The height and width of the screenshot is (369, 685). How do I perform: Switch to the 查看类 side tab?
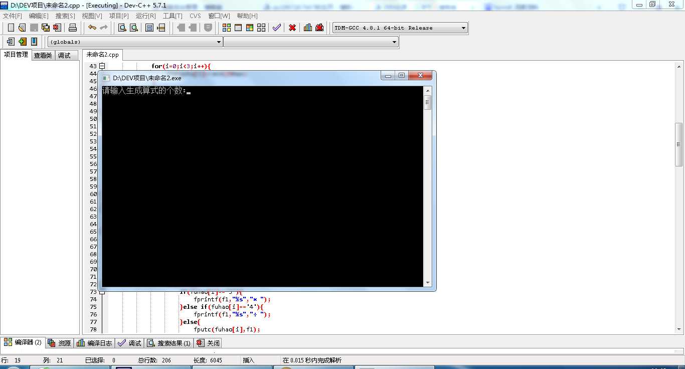click(43, 55)
